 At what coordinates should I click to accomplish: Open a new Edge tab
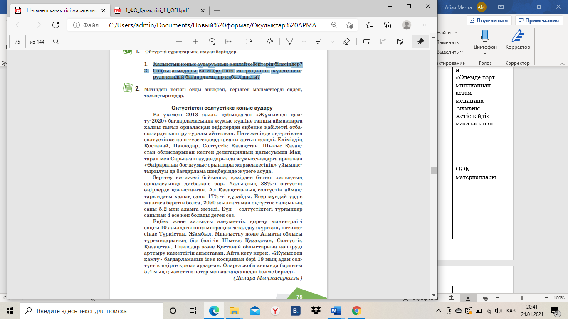click(x=217, y=11)
